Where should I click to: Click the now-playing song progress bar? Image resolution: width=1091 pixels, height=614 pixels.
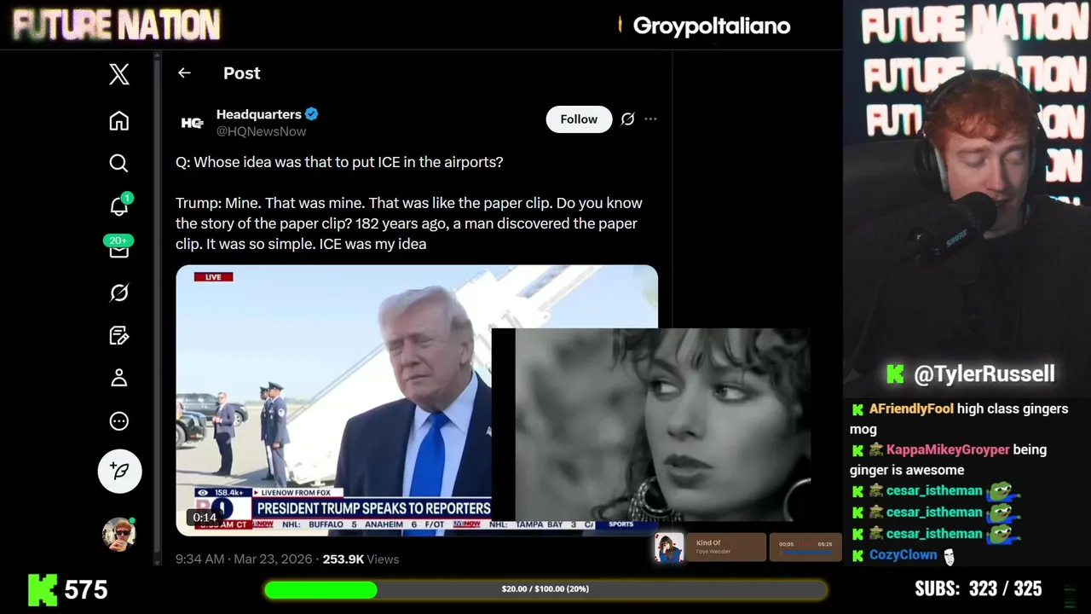[x=805, y=553]
